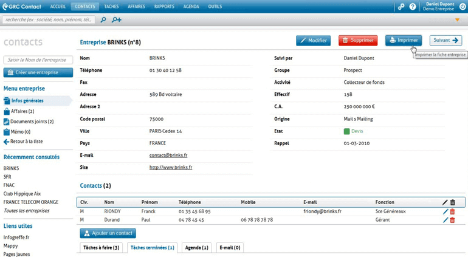Open recently viewed Club Hippique Aix
The width and height of the screenshot is (468, 257).
[22, 194]
